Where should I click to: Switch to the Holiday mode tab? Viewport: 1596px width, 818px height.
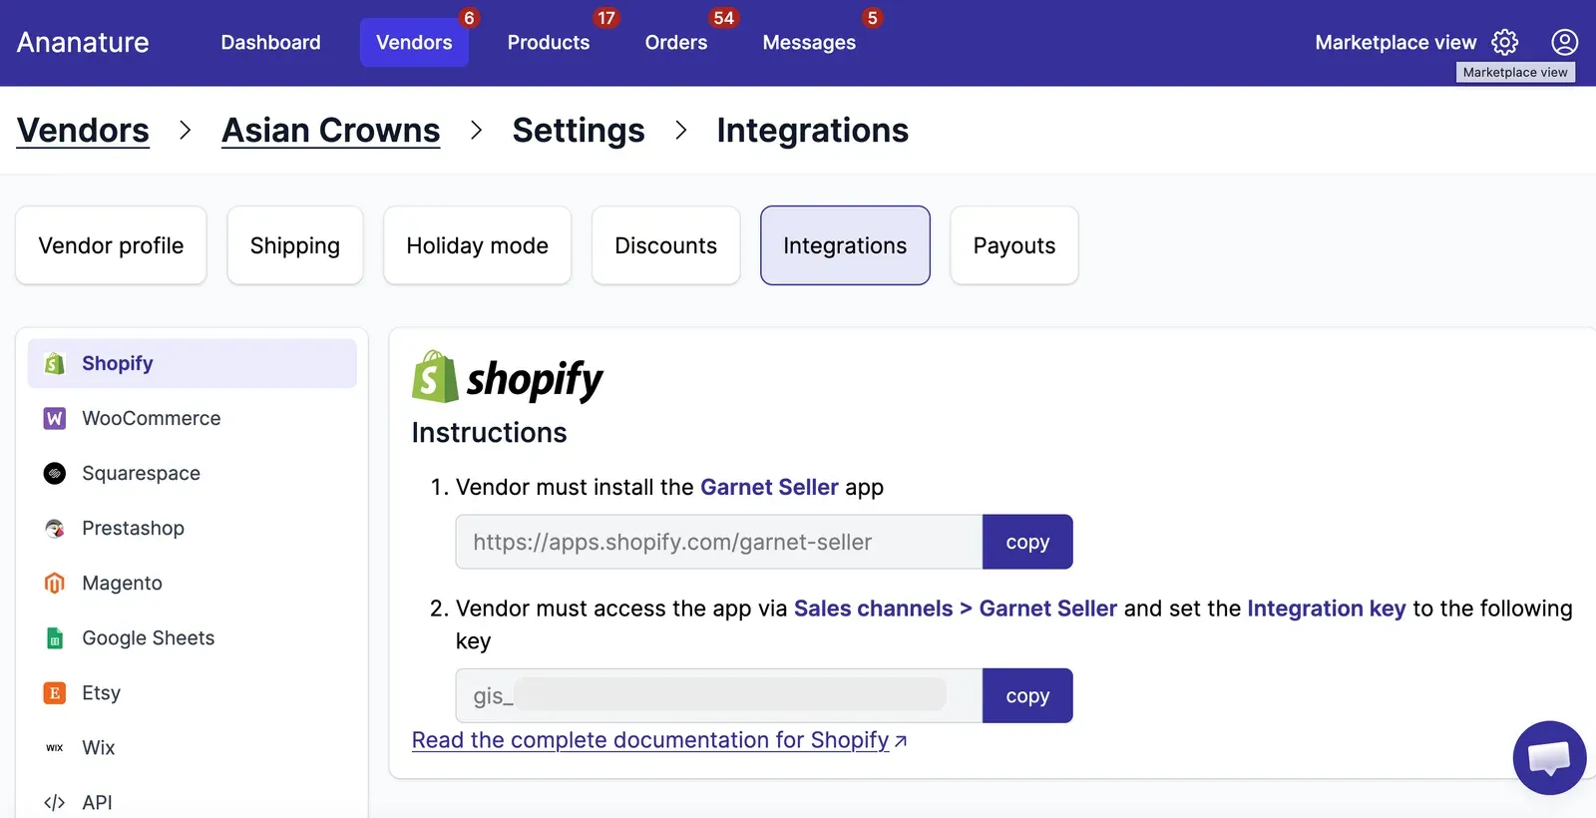pos(478,245)
